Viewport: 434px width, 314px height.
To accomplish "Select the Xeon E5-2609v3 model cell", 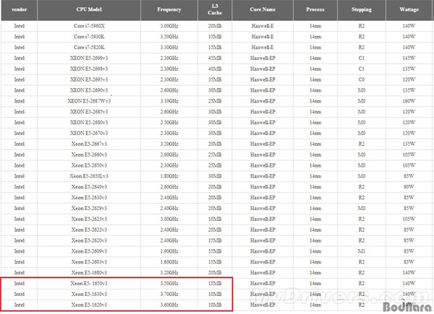I will pyautogui.click(x=89, y=251).
